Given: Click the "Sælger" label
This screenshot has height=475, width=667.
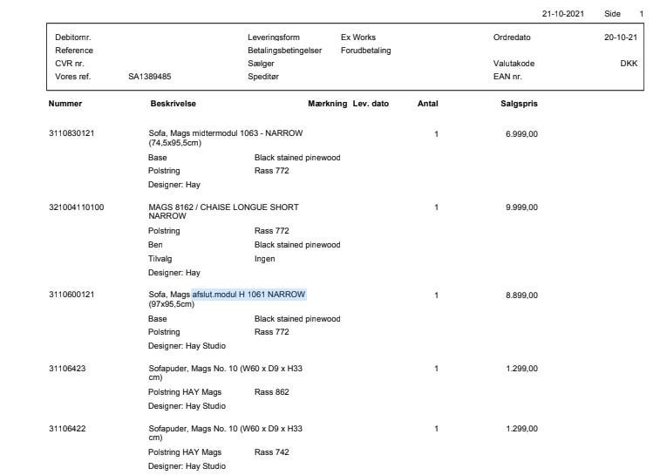Looking at the screenshot, I should 261,64.
